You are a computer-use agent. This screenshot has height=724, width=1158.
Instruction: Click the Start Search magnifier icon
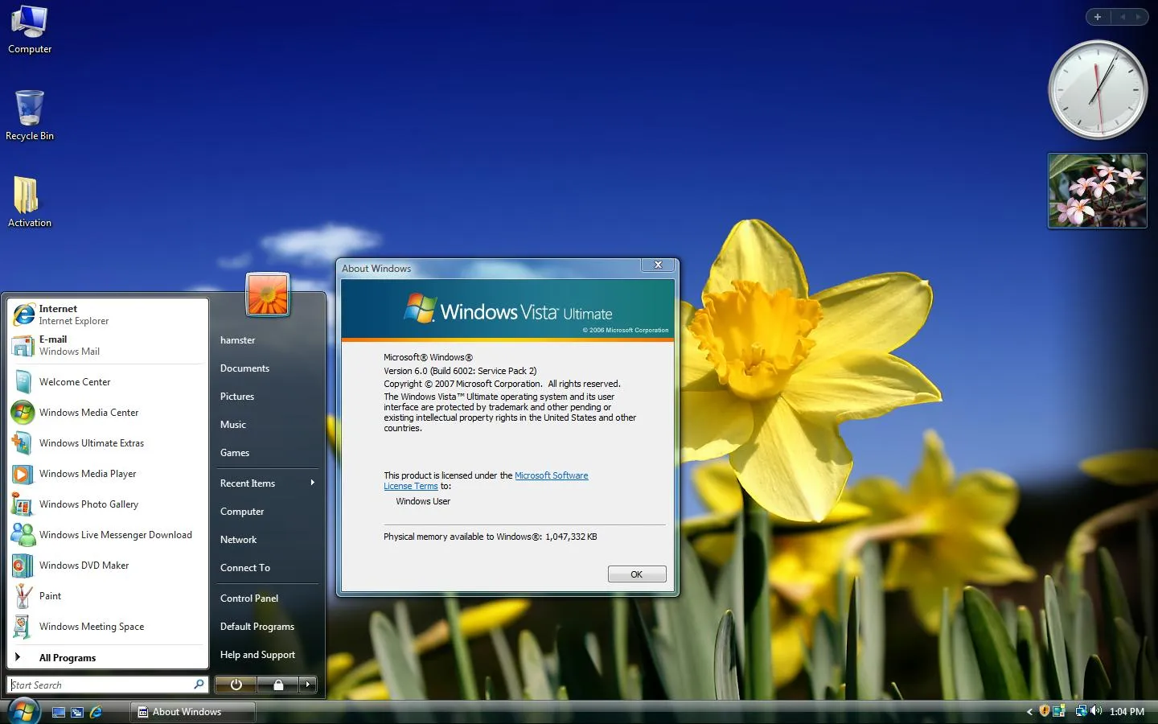(199, 685)
